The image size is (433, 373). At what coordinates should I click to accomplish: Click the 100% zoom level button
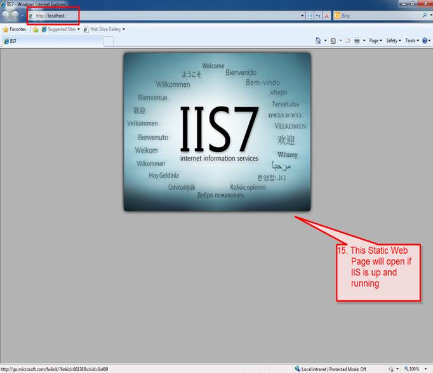412,369
